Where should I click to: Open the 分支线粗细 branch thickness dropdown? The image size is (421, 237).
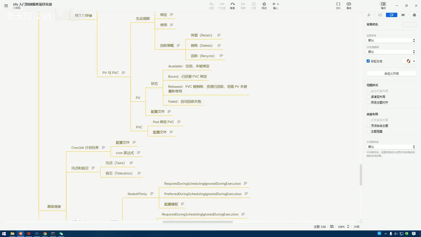coord(391,52)
